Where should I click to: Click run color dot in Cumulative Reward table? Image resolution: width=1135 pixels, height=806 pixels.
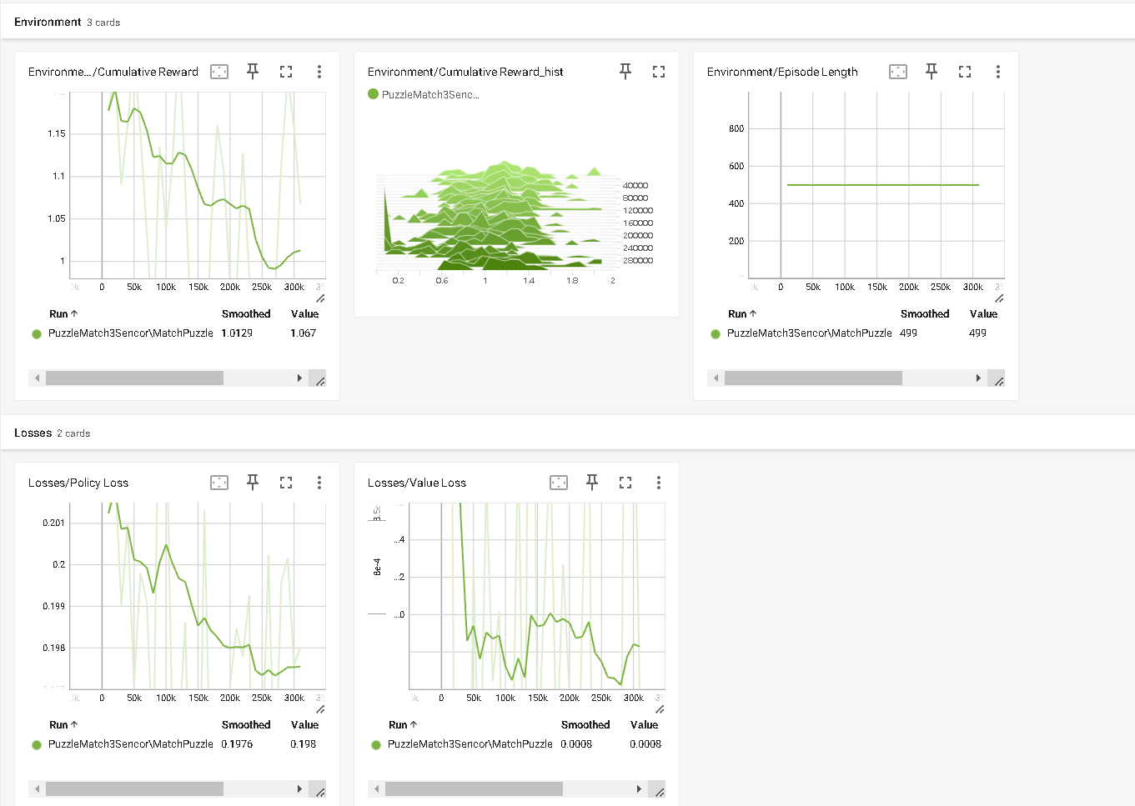click(37, 334)
